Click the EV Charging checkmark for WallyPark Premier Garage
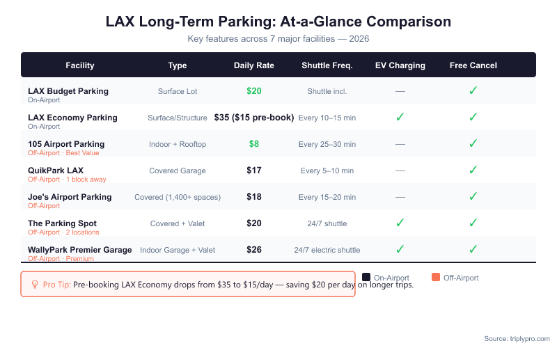This screenshot has width=557, height=348. click(x=400, y=249)
